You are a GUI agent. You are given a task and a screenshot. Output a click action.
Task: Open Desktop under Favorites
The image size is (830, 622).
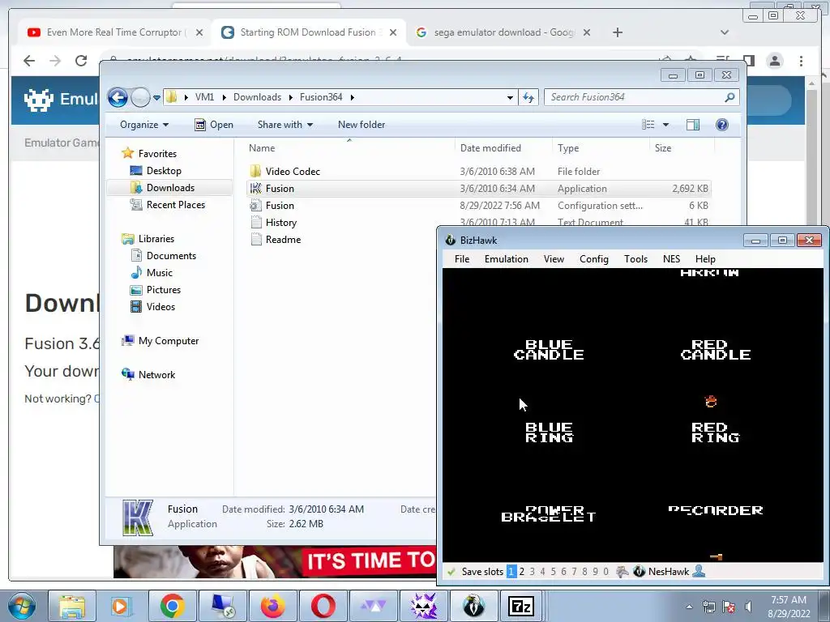click(x=164, y=171)
